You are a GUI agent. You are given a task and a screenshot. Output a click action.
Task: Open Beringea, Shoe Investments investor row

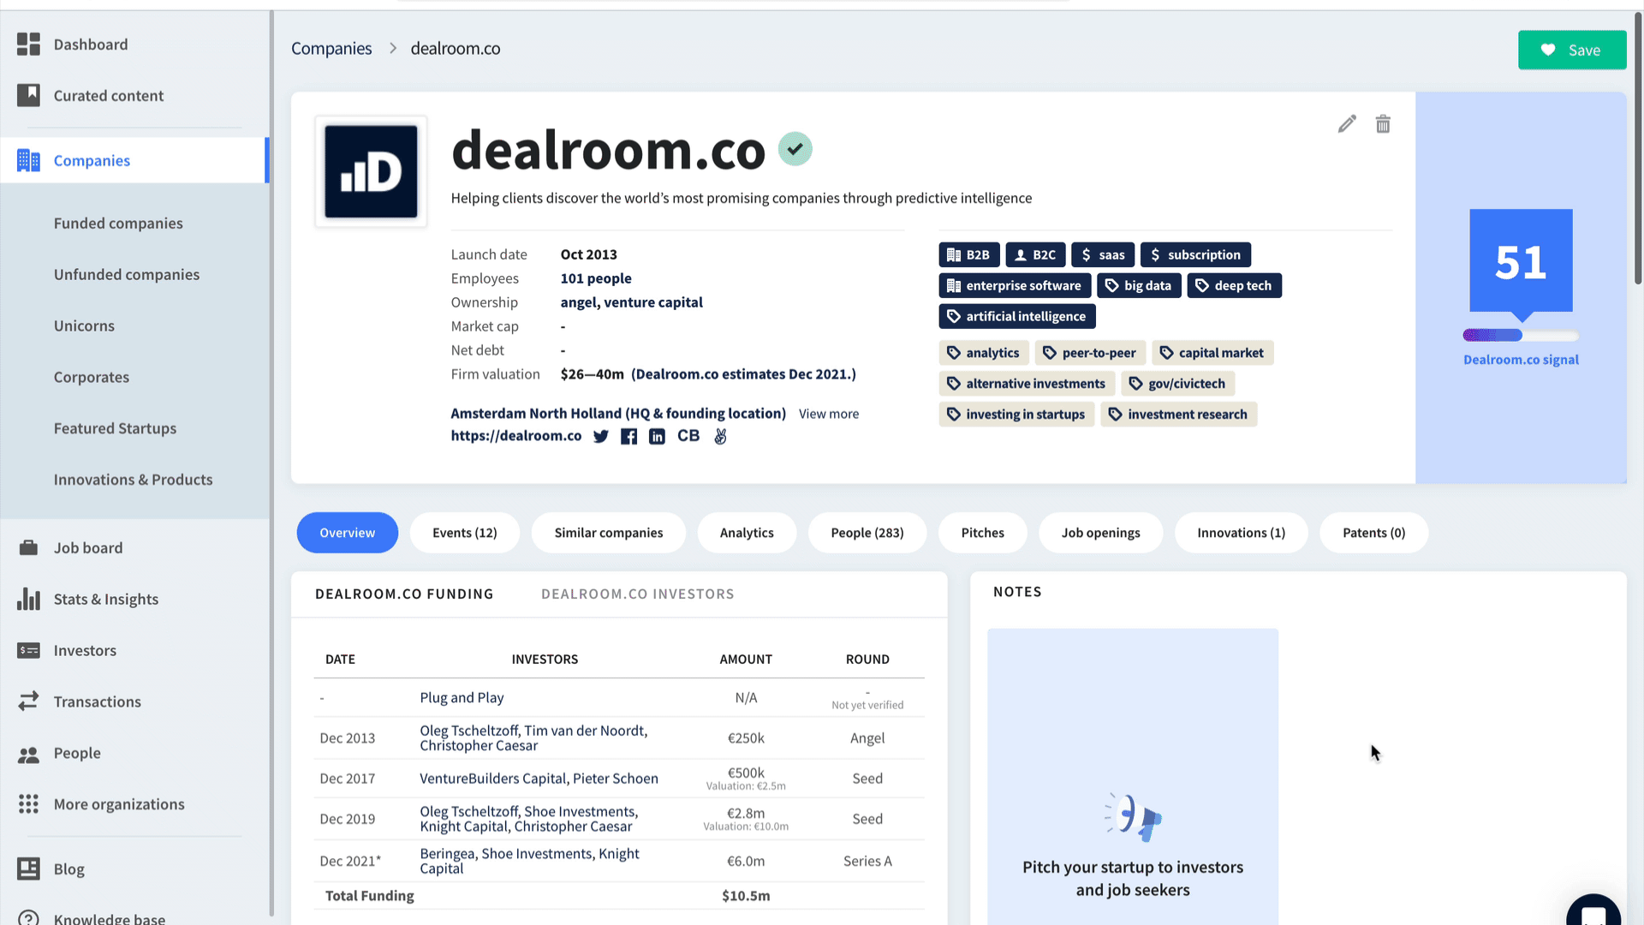pyautogui.click(x=618, y=861)
